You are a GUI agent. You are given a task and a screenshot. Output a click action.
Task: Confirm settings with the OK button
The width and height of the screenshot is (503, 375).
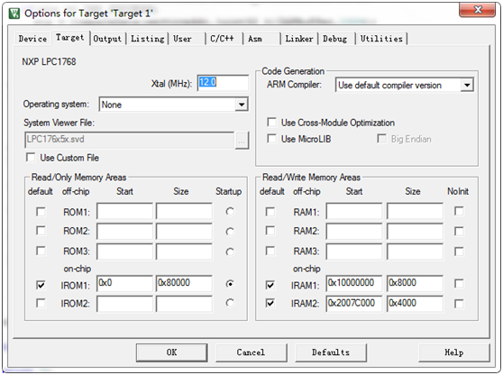coord(171,352)
